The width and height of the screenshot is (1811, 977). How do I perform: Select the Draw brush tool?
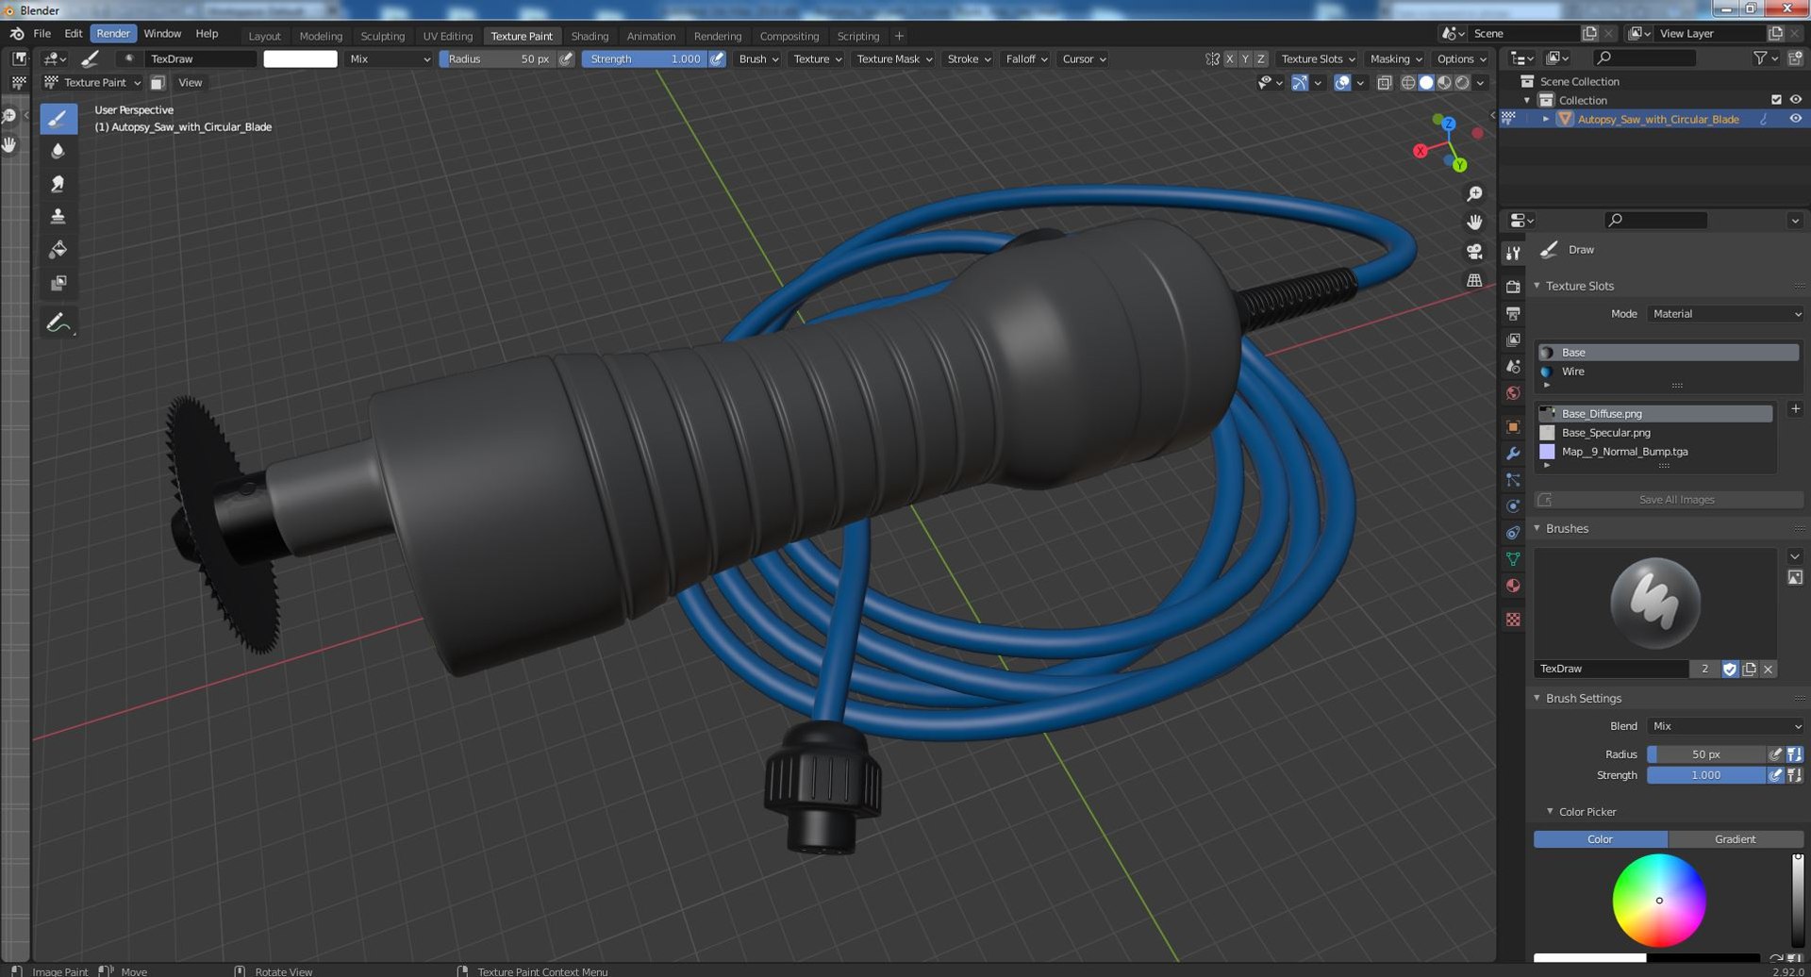tap(58, 119)
